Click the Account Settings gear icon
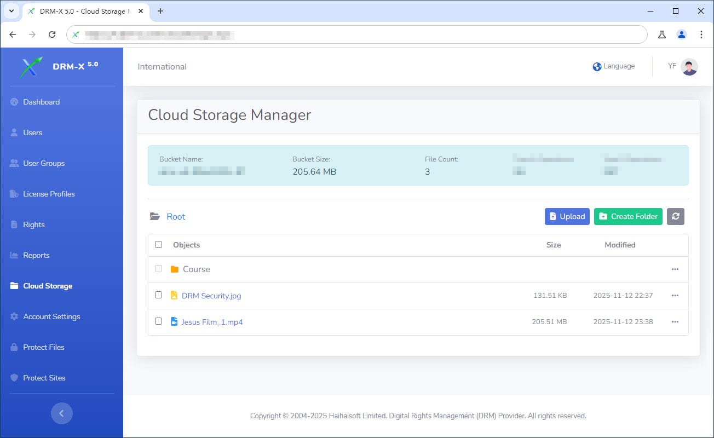The width and height of the screenshot is (714, 438). [x=14, y=316]
